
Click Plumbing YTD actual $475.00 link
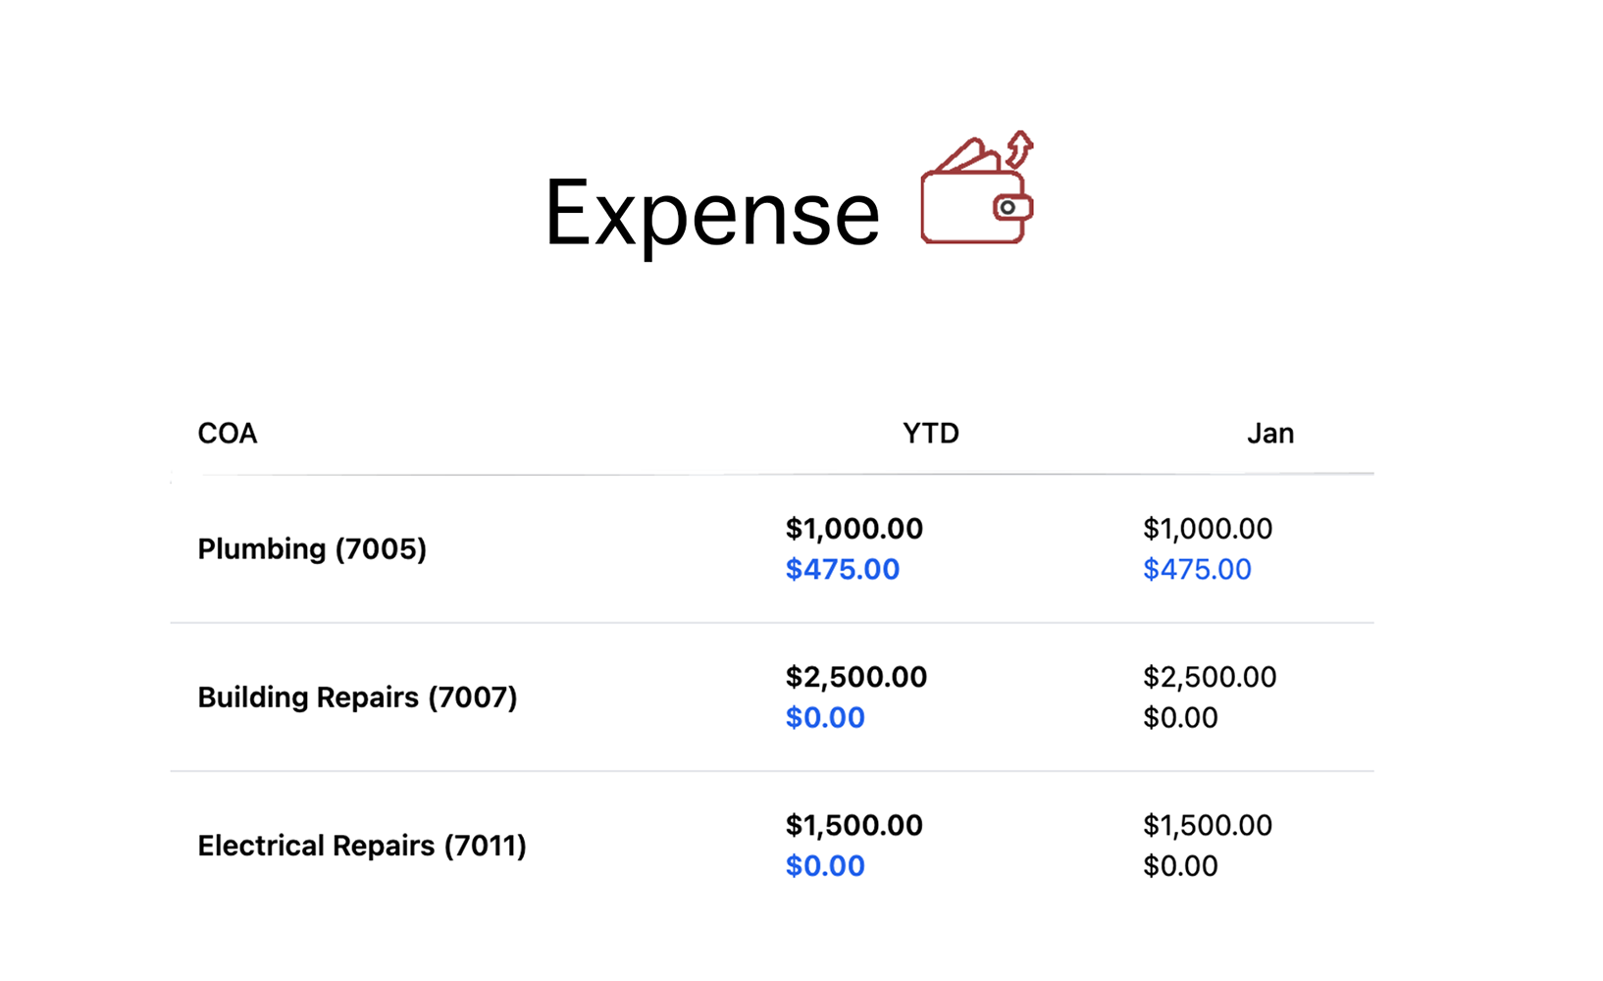[842, 570]
